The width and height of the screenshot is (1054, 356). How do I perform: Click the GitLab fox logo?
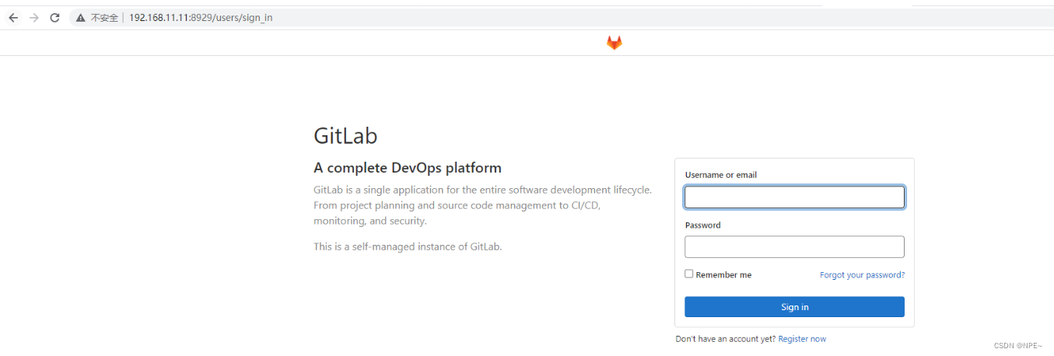point(615,44)
